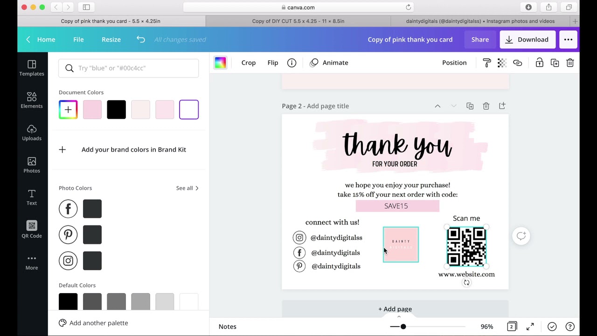Click Add another palette
Viewport: 597px width, 336px height.
(x=93, y=323)
